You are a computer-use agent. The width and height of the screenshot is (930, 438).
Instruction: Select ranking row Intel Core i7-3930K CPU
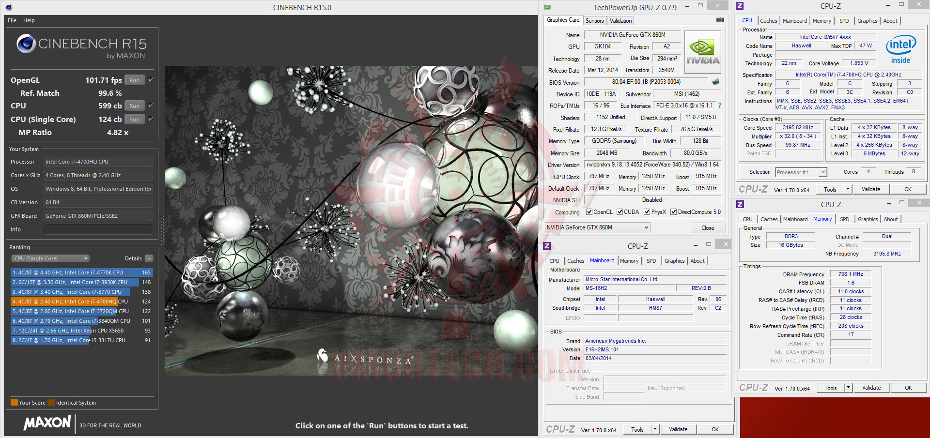click(x=81, y=282)
